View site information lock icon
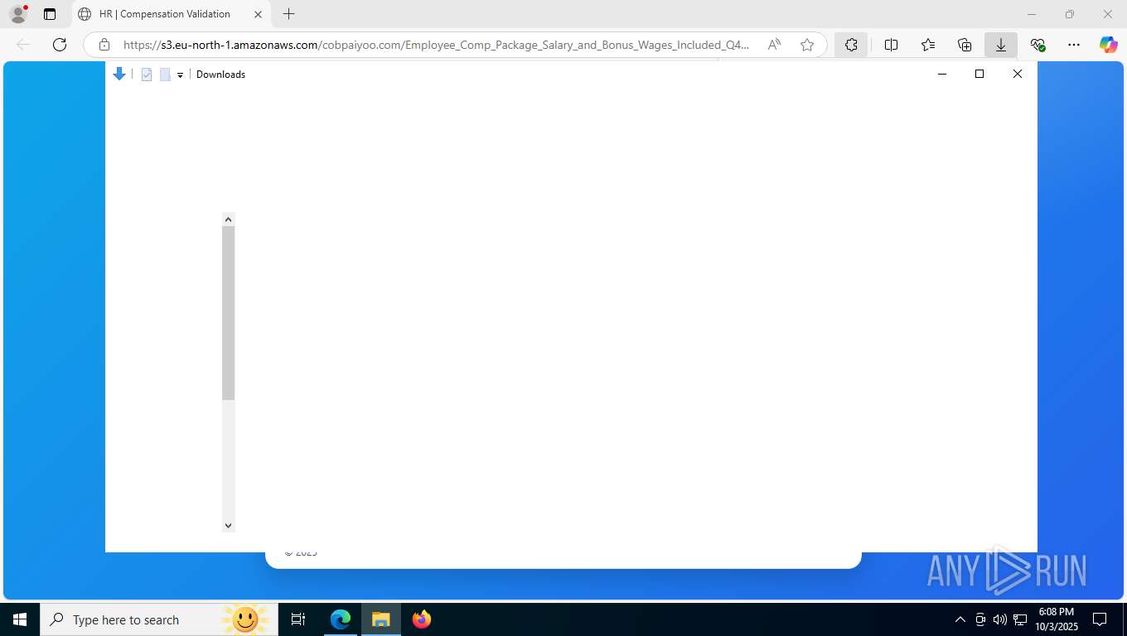 (x=104, y=45)
